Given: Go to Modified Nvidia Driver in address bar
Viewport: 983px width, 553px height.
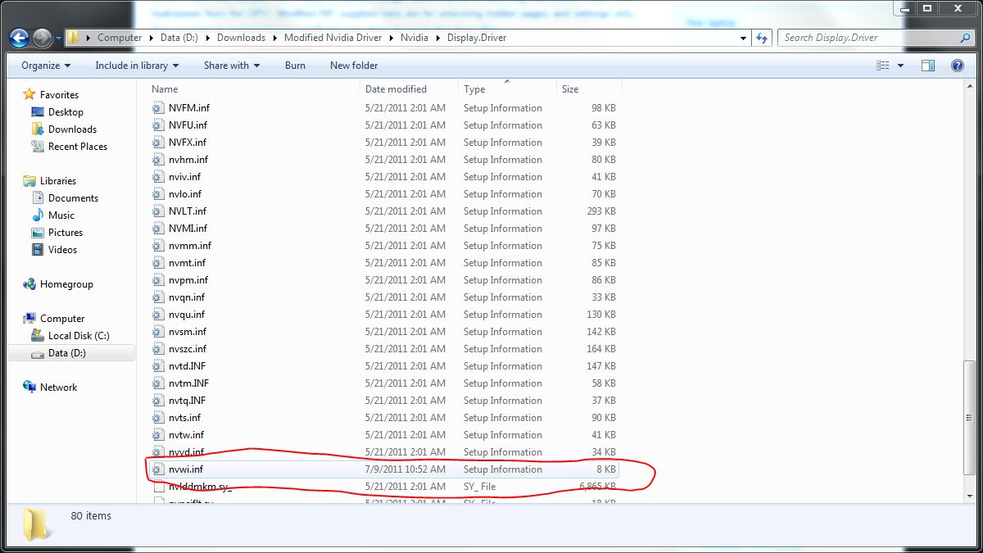Looking at the screenshot, I should tap(333, 38).
